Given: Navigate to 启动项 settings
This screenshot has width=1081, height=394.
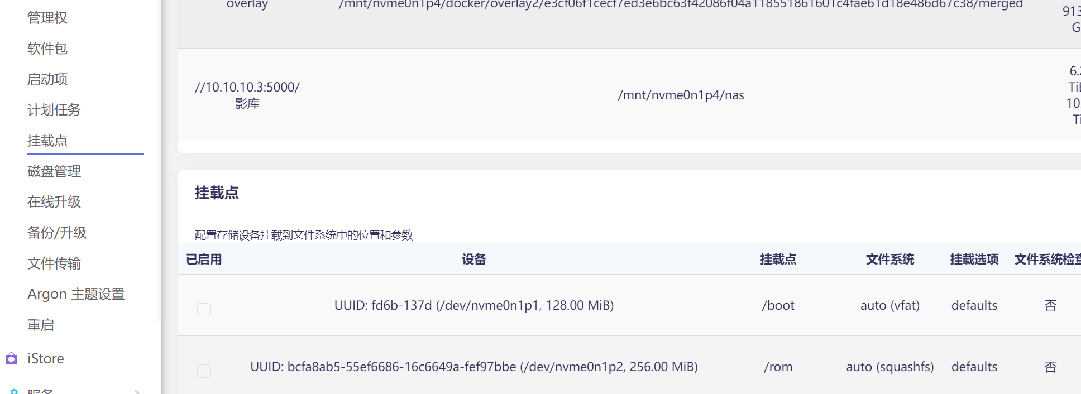Looking at the screenshot, I should point(47,79).
